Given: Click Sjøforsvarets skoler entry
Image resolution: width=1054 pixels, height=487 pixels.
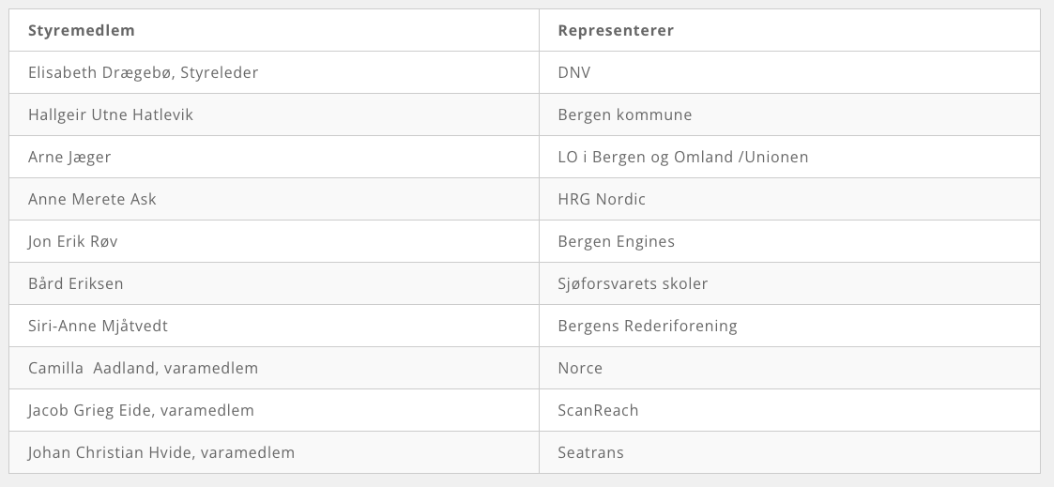Looking at the screenshot, I should tap(633, 284).
